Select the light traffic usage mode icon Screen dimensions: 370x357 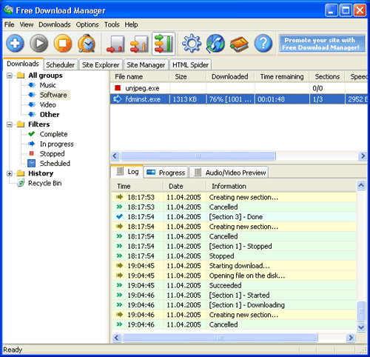[x=115, y=44]
